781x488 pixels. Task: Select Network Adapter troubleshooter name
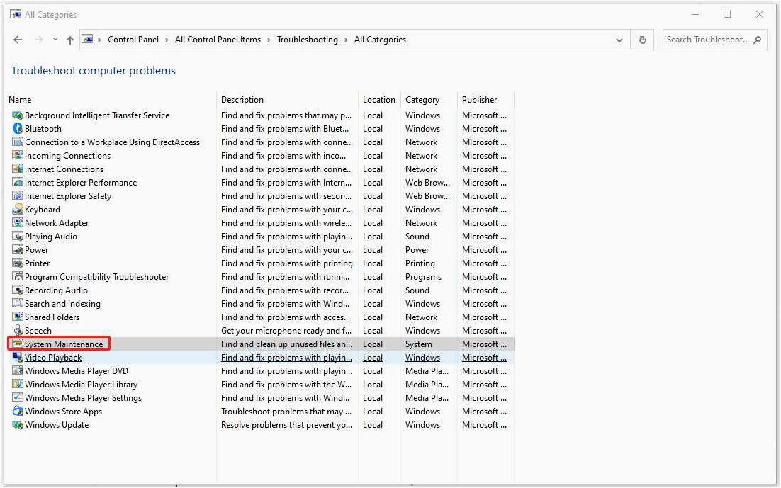57,223
